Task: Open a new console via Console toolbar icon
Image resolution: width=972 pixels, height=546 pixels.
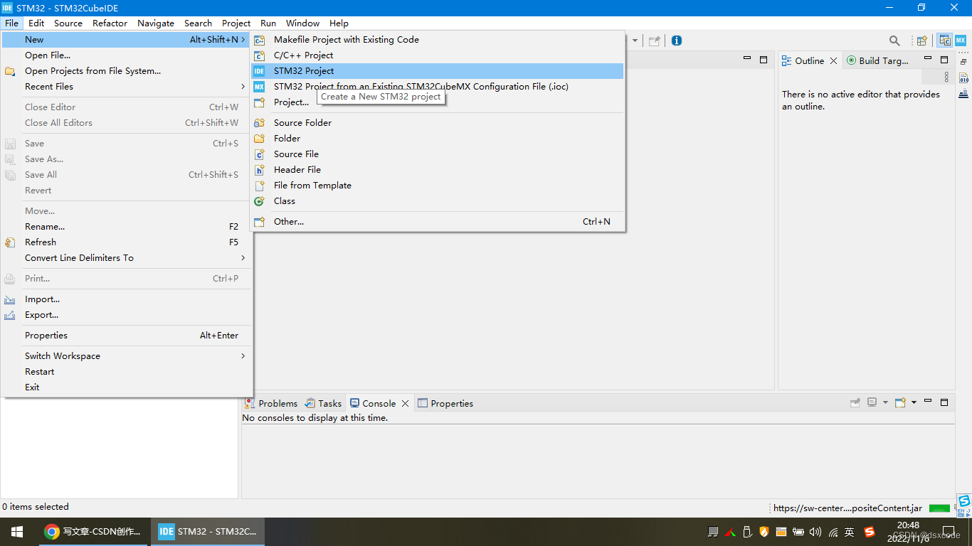Action: click(899, 402)
